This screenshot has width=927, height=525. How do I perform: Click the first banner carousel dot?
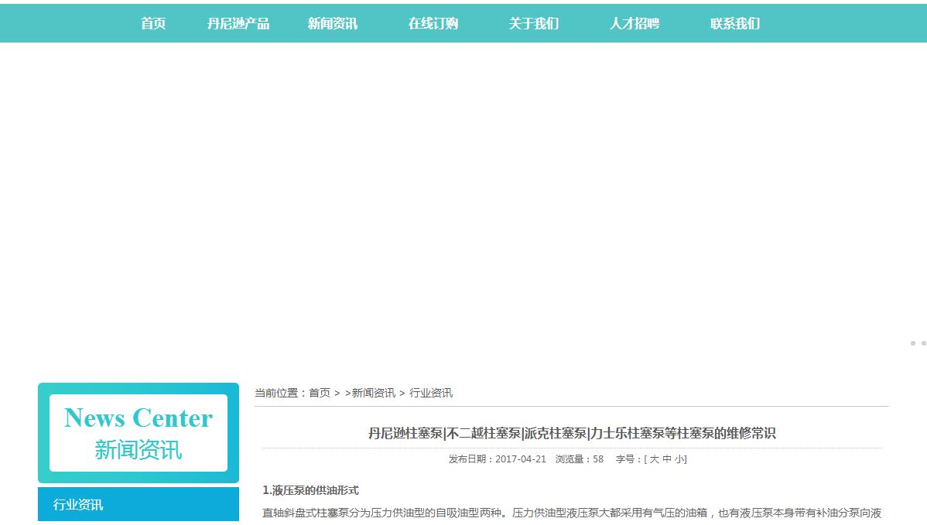coord(913,343)
